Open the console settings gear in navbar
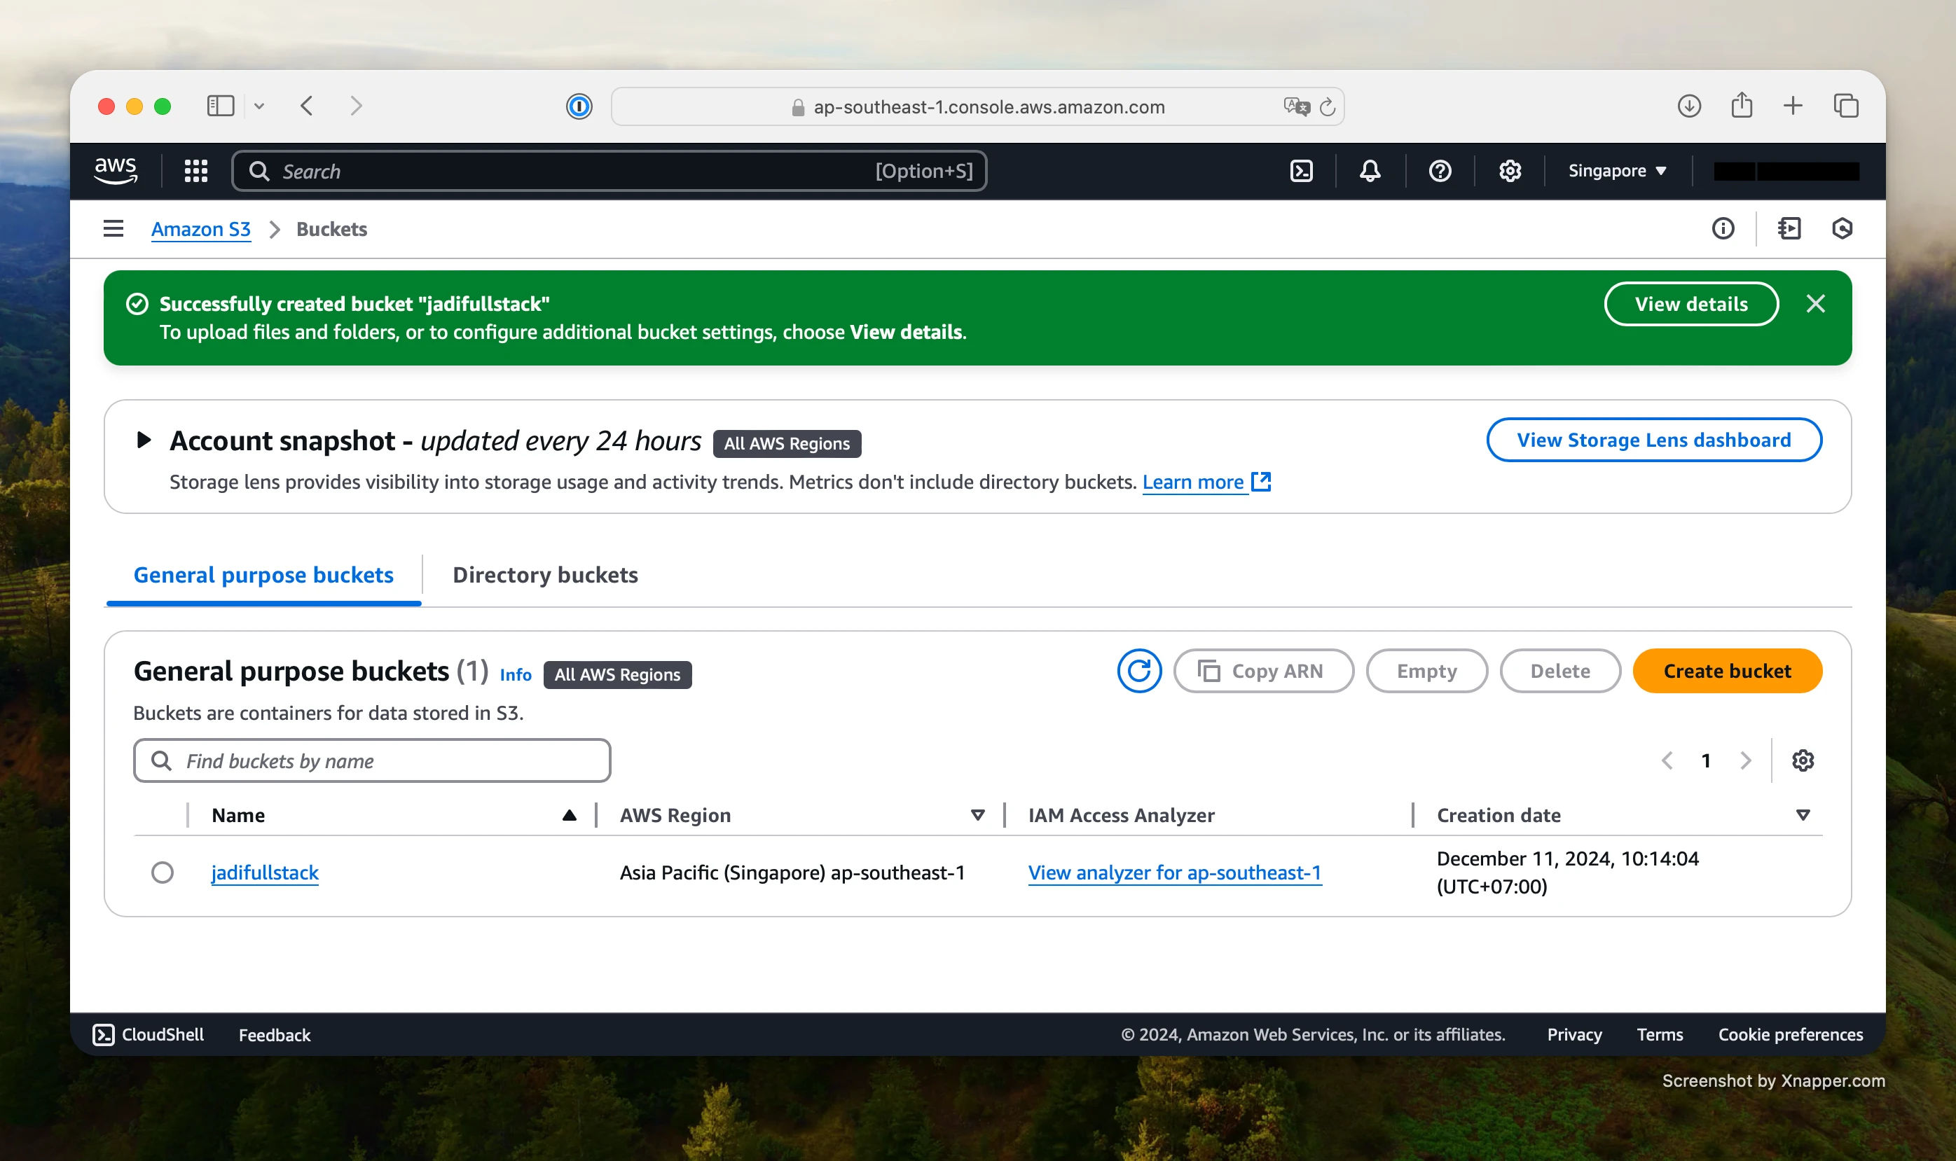Screen dimensions: 1956x1161 [x=1509, y=171]
